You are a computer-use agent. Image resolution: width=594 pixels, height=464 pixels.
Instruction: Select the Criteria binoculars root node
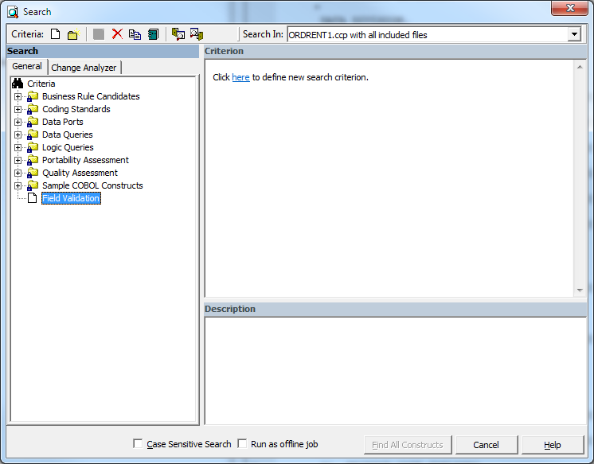(x=34, y=84)
